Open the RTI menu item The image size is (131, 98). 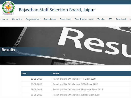pyautogui.click(x=111, y=19)
